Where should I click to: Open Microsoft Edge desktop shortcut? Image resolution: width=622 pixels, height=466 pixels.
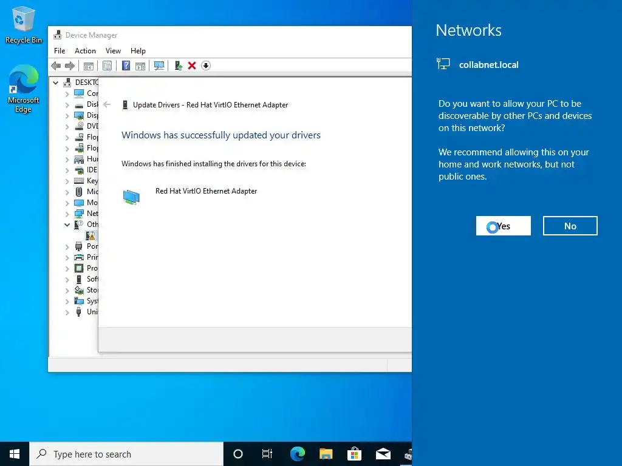tap(24, 89)
